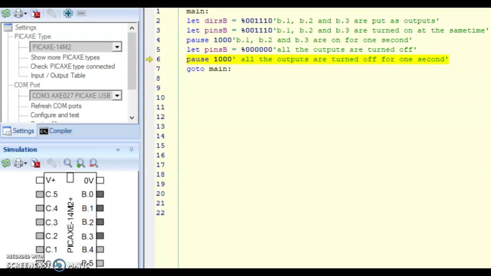Select PICAXE Type tree node
Image resolution: width=491 pixels, height=276 pixels.
pyautogui.click(x=33, y=36)
